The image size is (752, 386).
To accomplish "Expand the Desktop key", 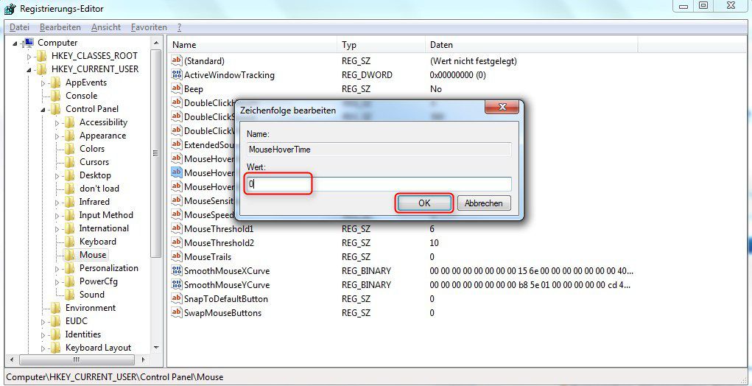I will 57,176.
